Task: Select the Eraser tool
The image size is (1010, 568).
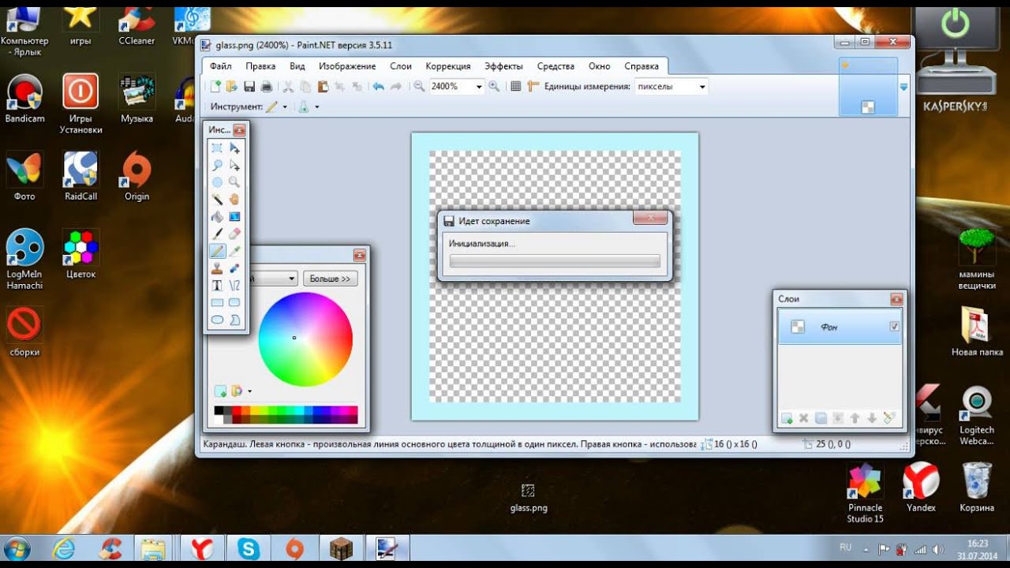Action: [234, 234]
